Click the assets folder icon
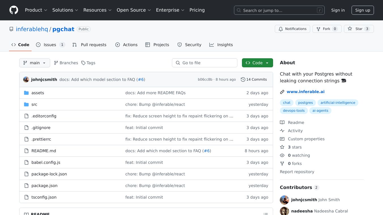The image size is (383, 215). [26, 93]
